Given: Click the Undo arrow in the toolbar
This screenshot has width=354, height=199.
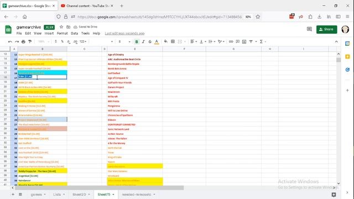Looking at the screenshot, I should [x=10, y=42].
